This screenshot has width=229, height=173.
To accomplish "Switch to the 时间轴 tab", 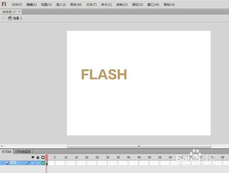I will tap(6, 151).
